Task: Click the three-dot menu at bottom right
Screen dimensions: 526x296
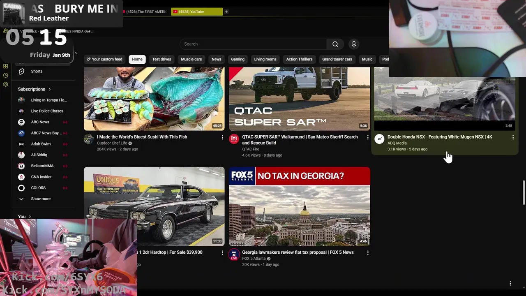Action: [x=510, y=283]
